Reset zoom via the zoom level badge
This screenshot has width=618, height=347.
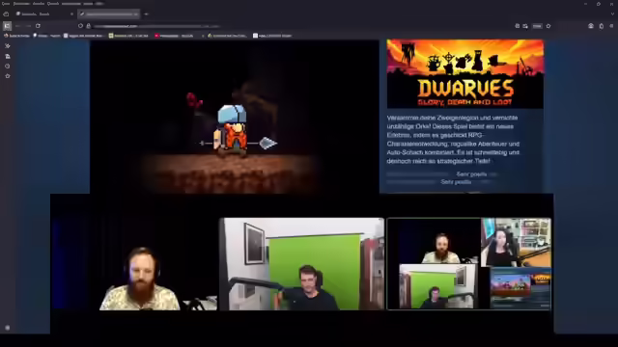(x=537, y=26)
